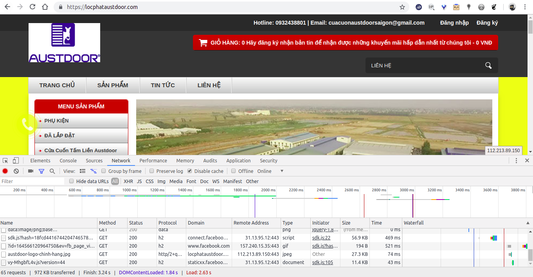533x277 pixels.
Task: Open the Network tab
Action: (x=121, y=160)
